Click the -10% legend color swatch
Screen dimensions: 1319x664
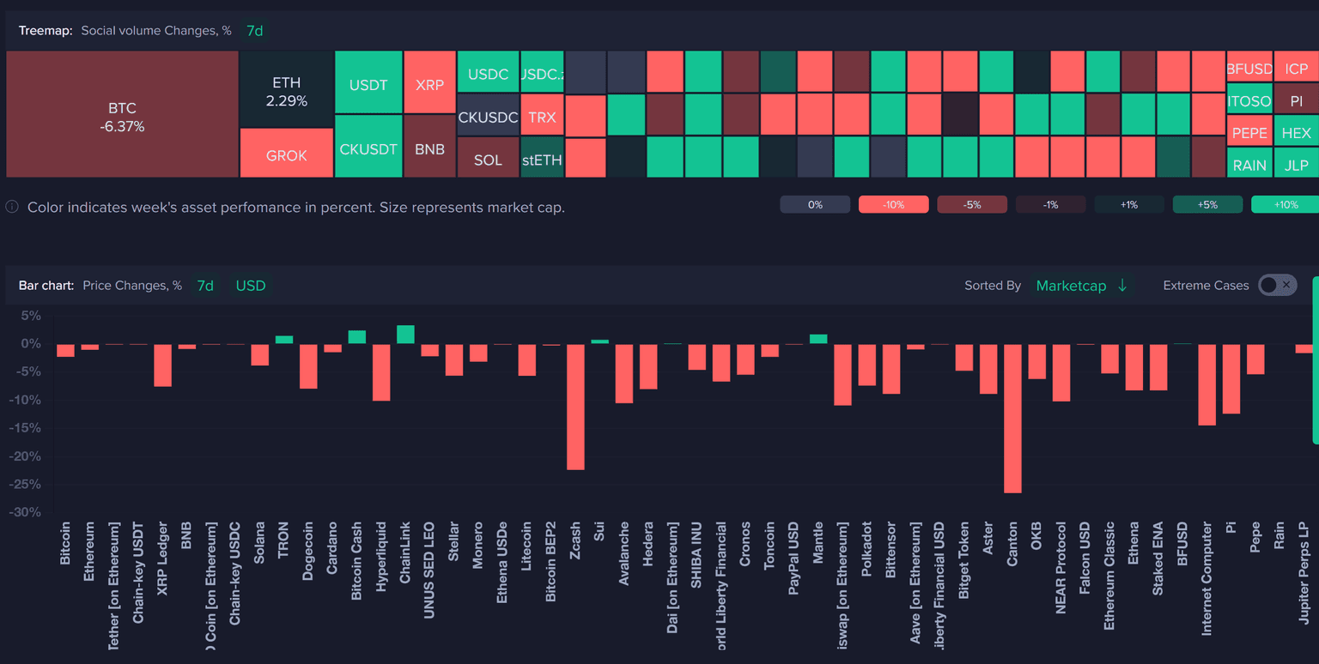click(x=893, y=205)
